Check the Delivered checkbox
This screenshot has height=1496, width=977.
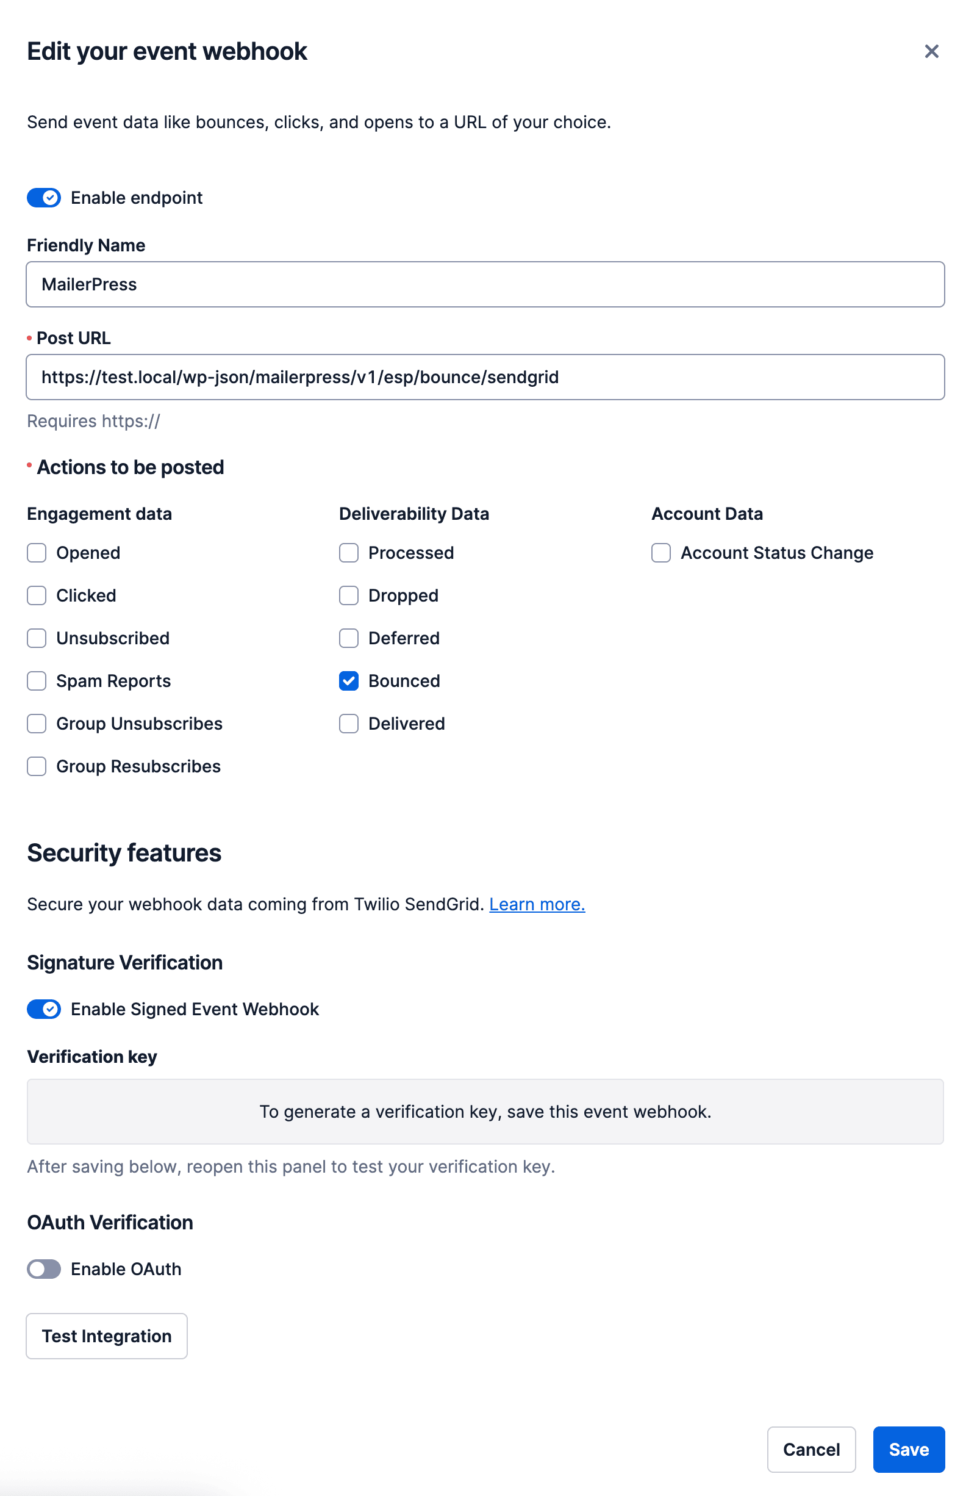349,724
